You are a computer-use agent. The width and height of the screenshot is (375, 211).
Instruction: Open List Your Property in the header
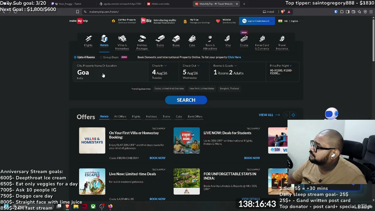tap(124, 21)
